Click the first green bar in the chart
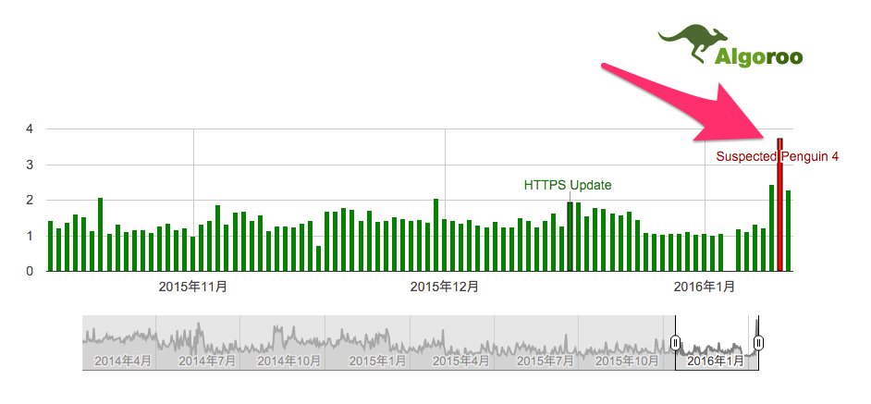 pyautogui.click(x=50, y=246)
